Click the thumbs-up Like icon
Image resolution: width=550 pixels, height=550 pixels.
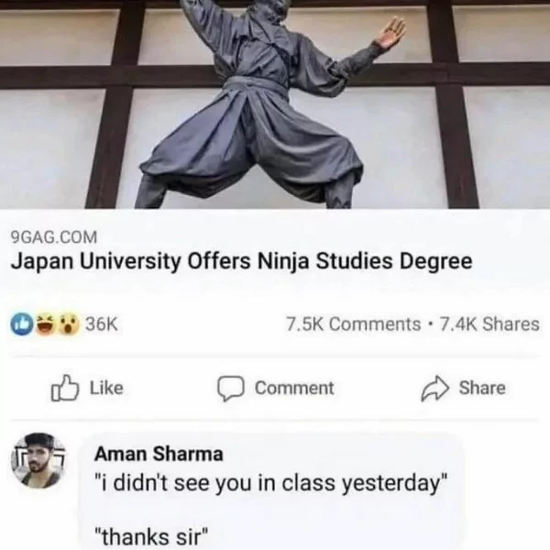64,388
